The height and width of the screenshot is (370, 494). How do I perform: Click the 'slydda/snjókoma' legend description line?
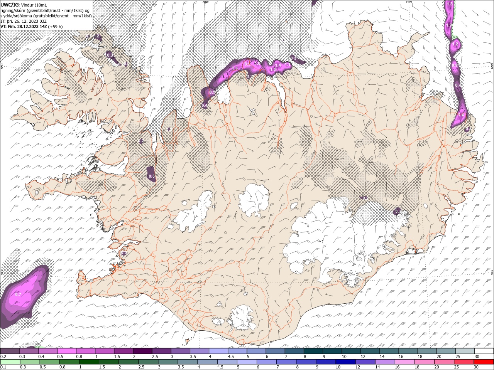[x=46, y=16]
